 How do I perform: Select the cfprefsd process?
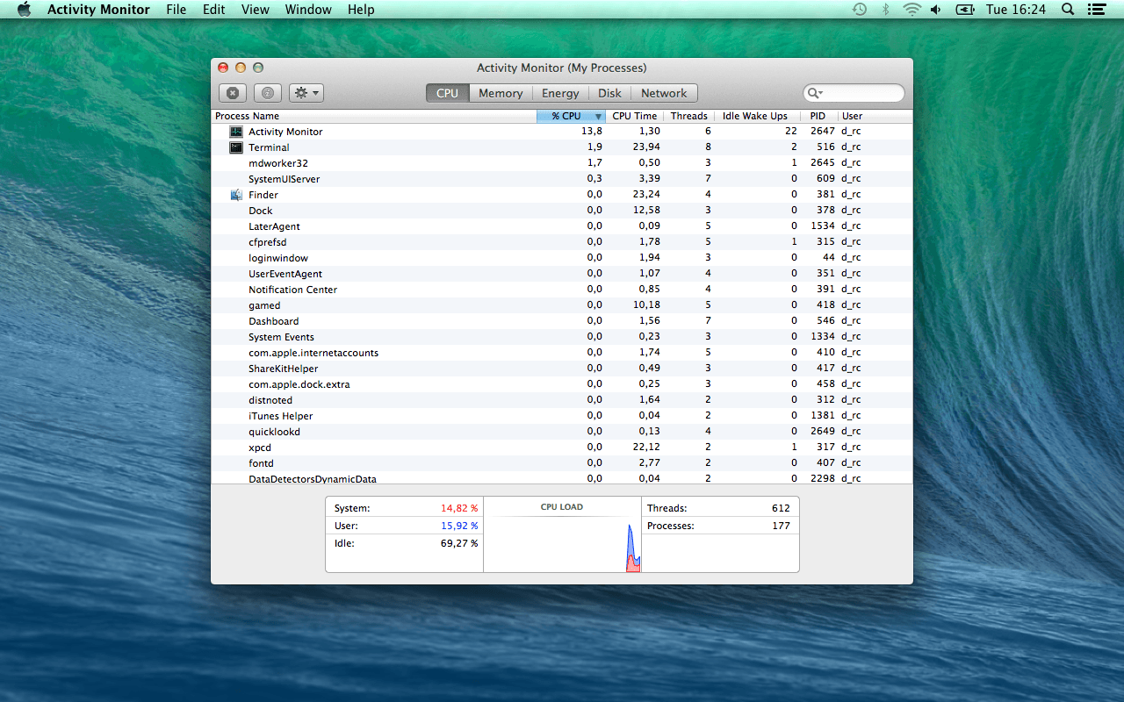point(562,242)
